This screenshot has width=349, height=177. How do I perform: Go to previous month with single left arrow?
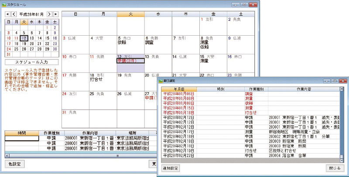click(x=14, y=14)
